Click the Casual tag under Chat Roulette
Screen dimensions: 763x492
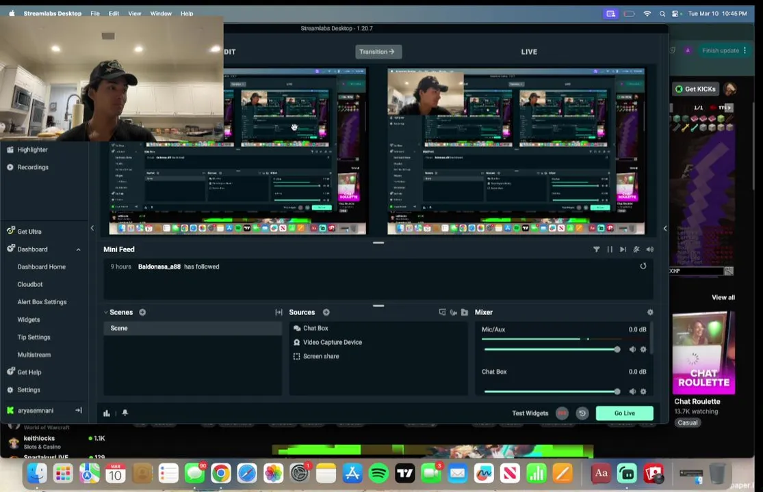[x=687, y=422]
